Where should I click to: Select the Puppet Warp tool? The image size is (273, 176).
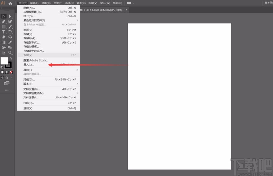click(3, 47)
